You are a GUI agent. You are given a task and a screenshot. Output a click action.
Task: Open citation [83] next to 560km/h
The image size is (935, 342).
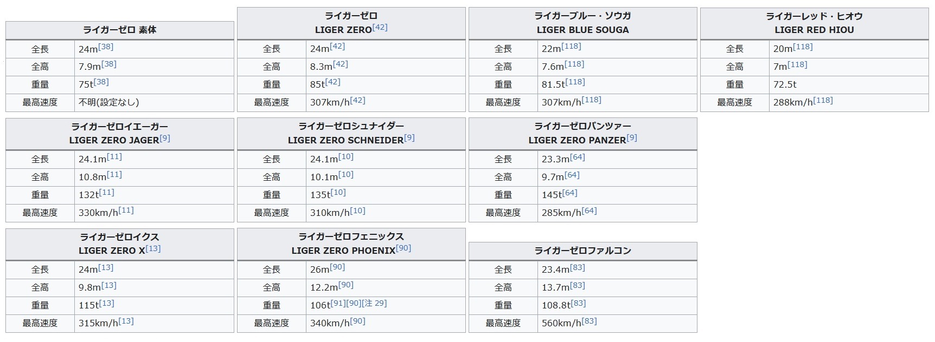[589, 321]
